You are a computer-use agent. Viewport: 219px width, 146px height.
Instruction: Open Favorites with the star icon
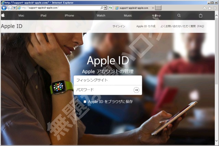coord(210,8)
